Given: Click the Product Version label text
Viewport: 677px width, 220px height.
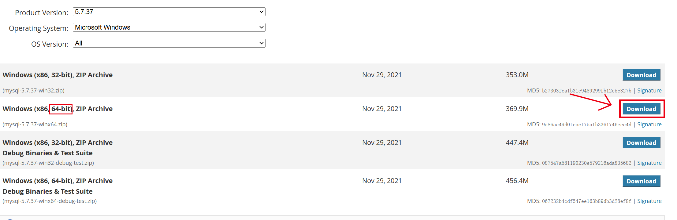Looking at the screenshot, I should [42, 13].
